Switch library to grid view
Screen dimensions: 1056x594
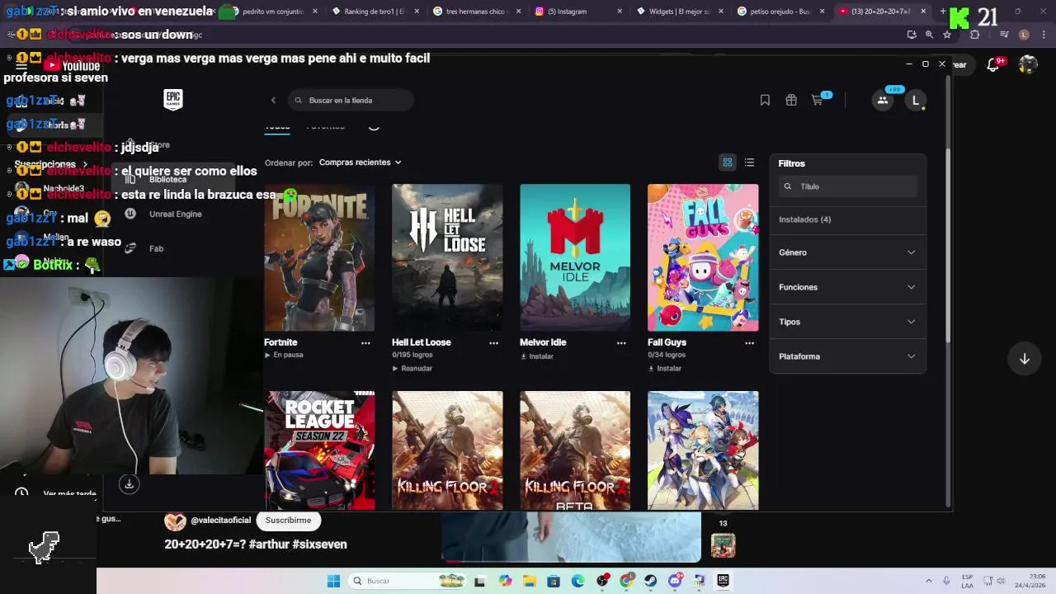728,163
